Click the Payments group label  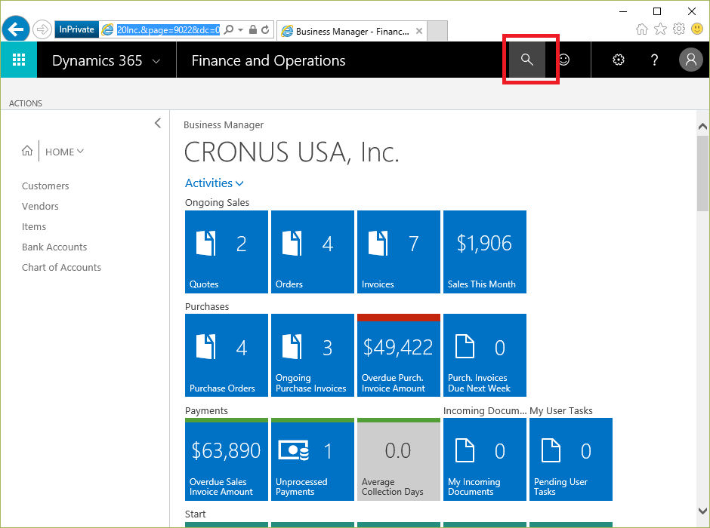[x=206, y=410]
